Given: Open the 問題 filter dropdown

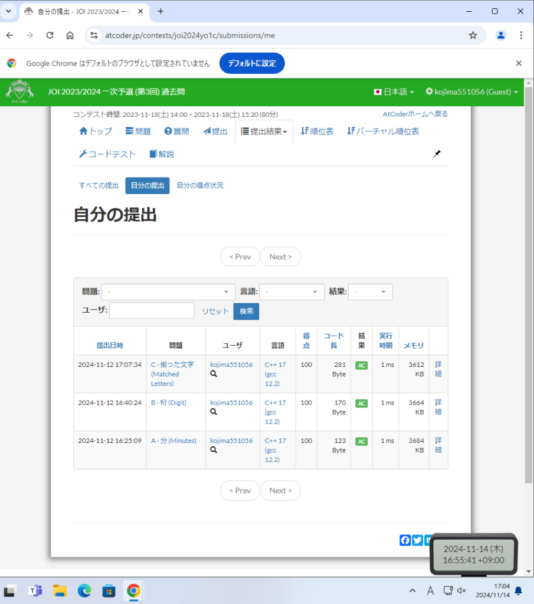Looking at the screenshot, I should [168, 292].
